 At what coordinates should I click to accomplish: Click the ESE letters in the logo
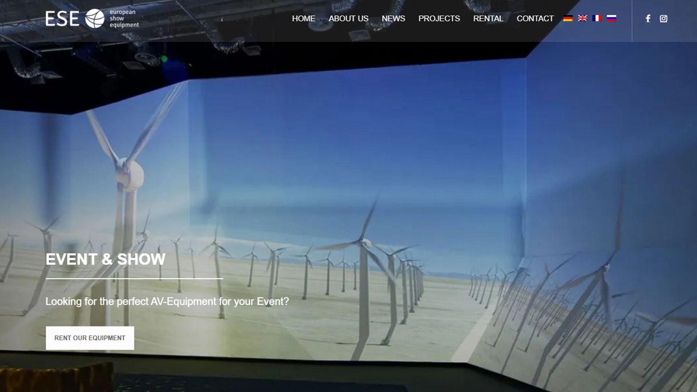(62, 19)
